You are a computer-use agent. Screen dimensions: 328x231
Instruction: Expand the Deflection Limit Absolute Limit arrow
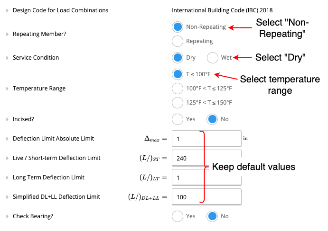(7, 139)
